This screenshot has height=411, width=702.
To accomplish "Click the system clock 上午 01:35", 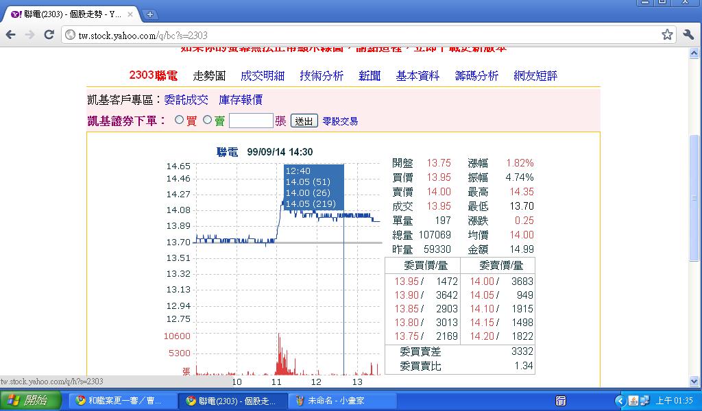I will (x=675, y=401).
